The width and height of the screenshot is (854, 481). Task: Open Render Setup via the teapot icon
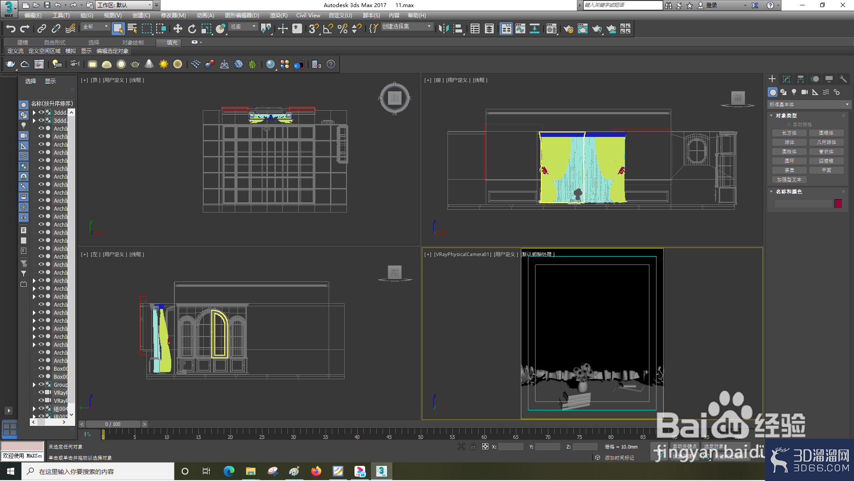coord(568,28)
